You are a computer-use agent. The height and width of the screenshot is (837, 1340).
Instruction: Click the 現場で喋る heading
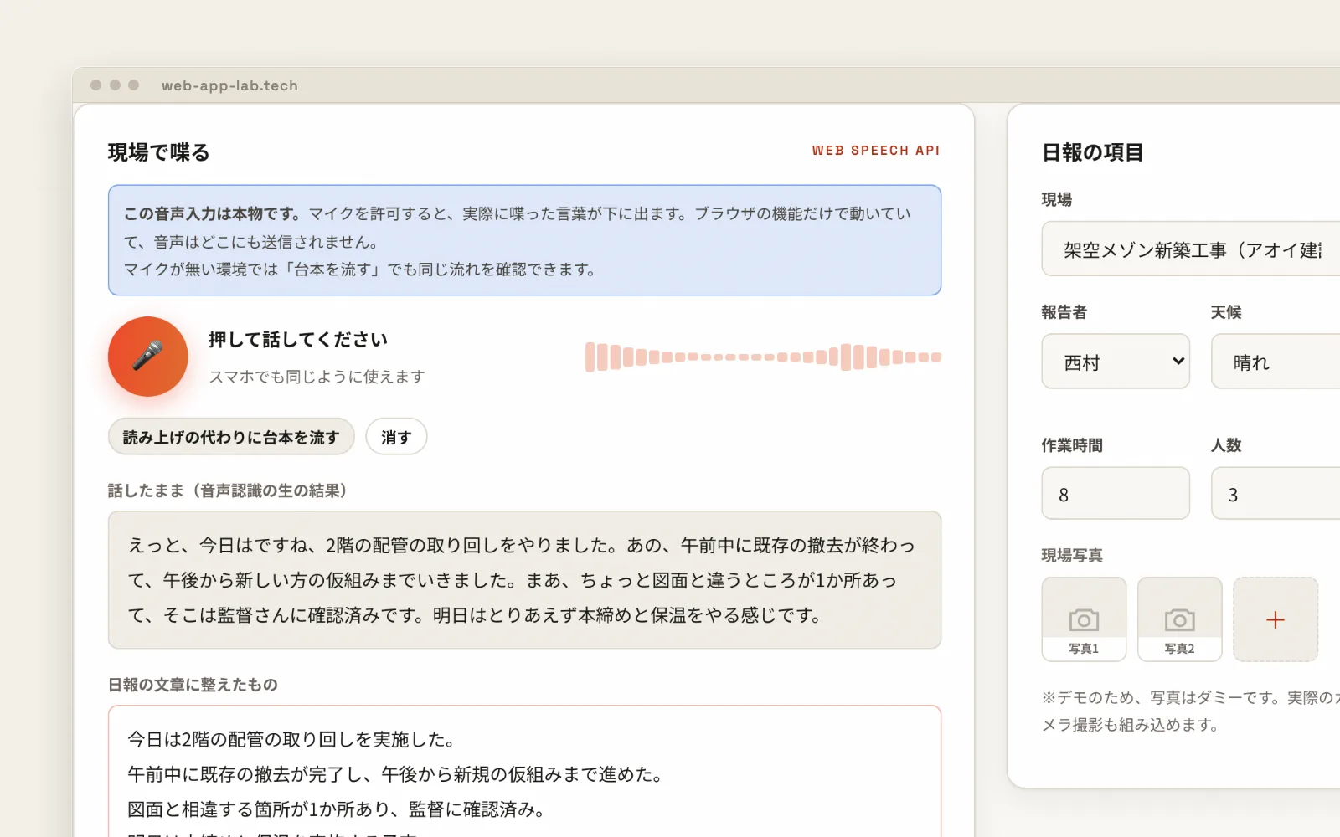pyautogui.click(x=158, y=152)
